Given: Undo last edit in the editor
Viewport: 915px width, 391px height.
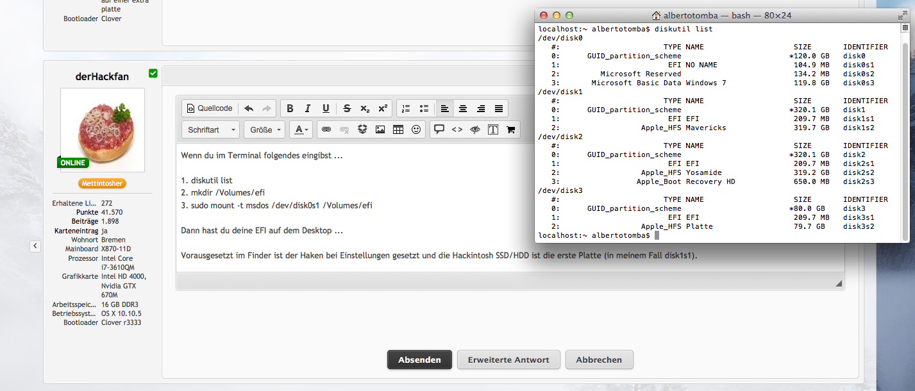Looking at the screenshot, I should coord(249,108).
